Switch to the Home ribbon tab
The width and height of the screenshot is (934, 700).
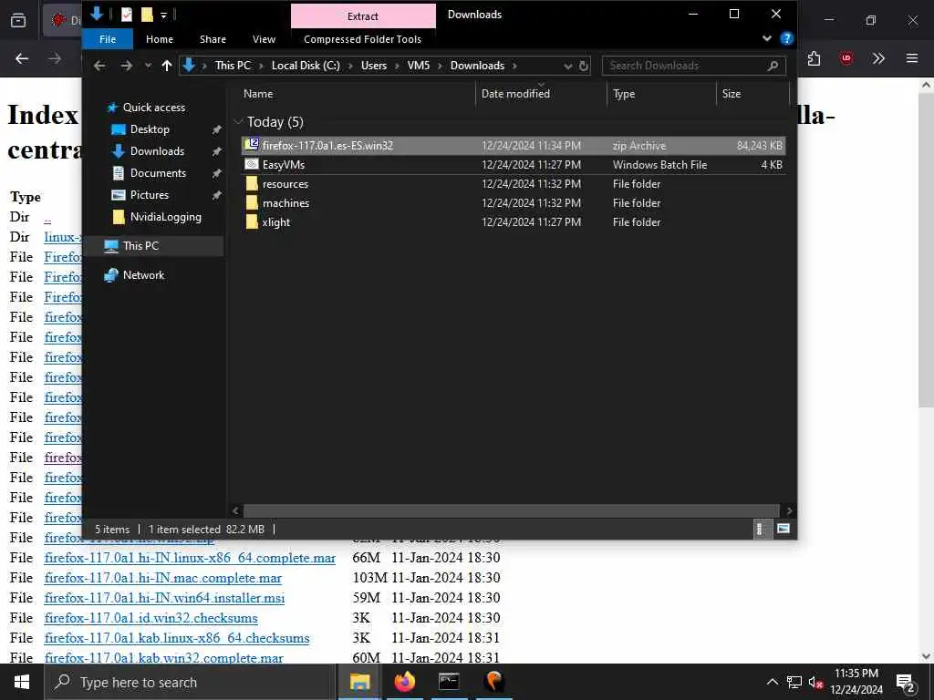click(x=160, y=39)
